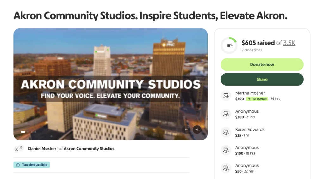Select the first active carousel dot
Image resolution: width=324 pixels, height=179 pixels.
pos(23,132)
